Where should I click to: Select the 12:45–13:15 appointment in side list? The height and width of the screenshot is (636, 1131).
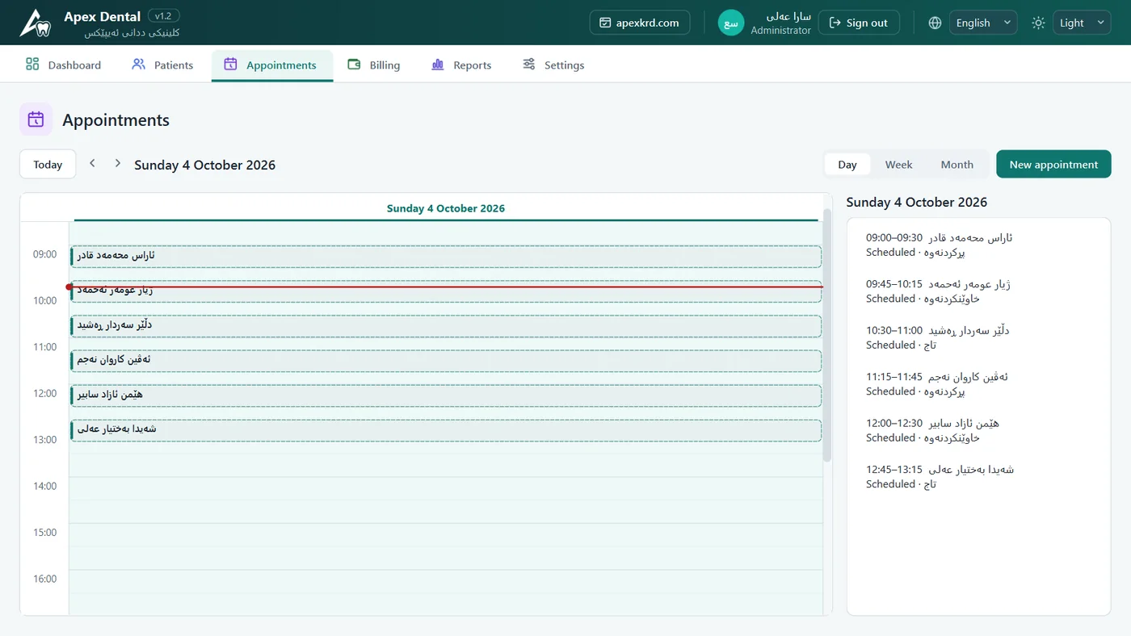978,477
